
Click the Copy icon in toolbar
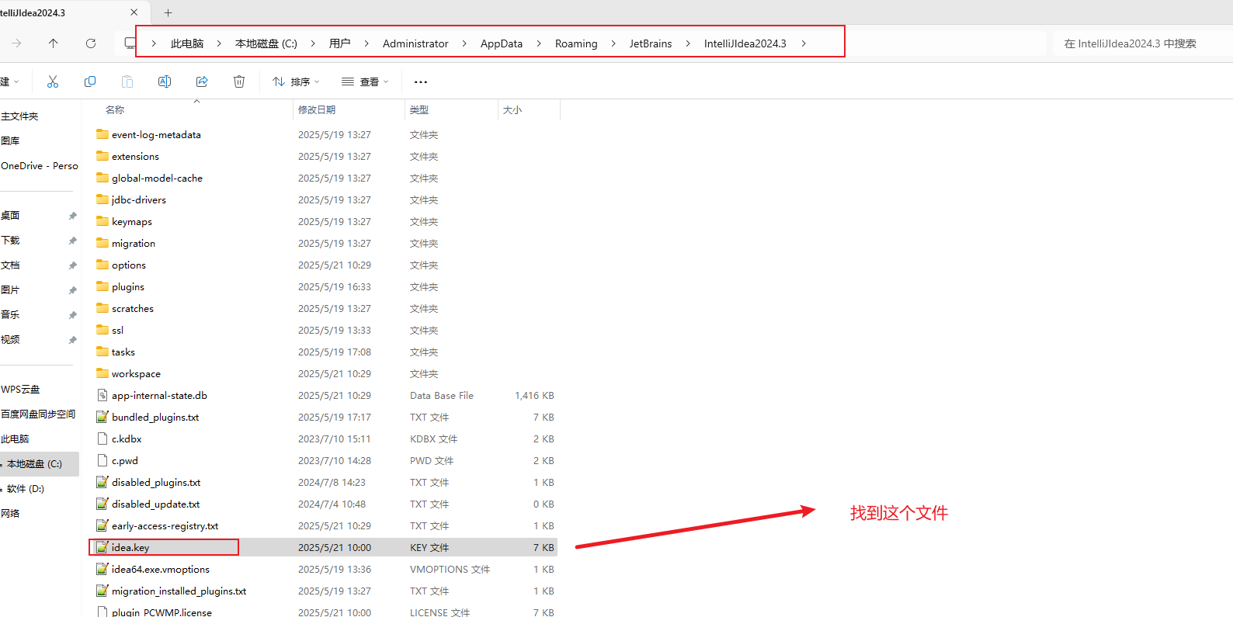point(90,81)
